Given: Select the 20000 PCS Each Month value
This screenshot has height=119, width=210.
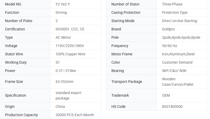Looking at the screenshot, I should point(75,115).
